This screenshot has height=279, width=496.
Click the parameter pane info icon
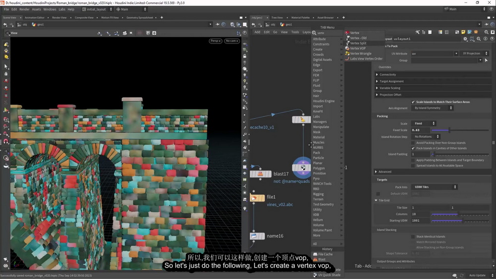[485, 39]
